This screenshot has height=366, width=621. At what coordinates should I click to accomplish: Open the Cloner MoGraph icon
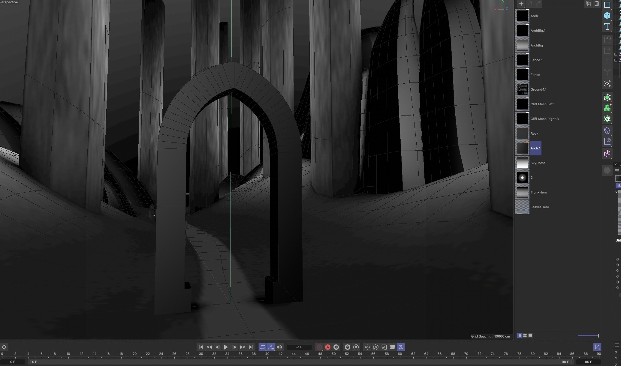tap(607, 108)
